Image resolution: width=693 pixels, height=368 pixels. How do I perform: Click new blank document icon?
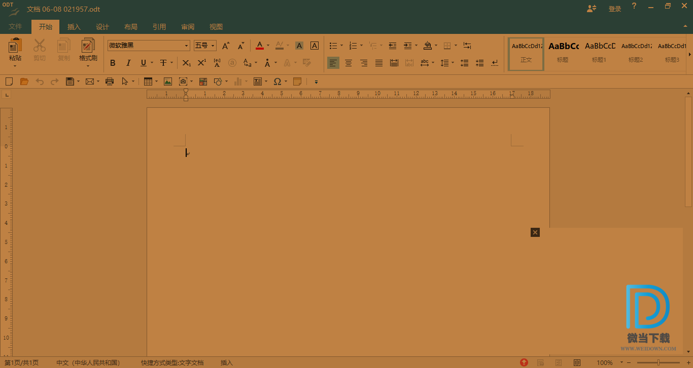pyautogui.click(x=9, y=81)
